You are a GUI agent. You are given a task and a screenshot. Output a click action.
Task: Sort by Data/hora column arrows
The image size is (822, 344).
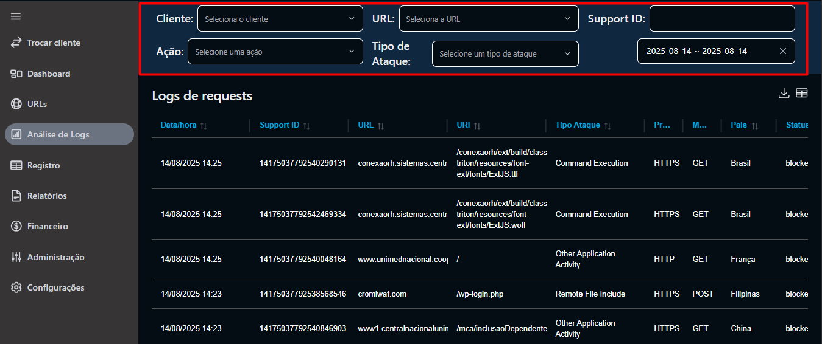[x=204, y=126]
